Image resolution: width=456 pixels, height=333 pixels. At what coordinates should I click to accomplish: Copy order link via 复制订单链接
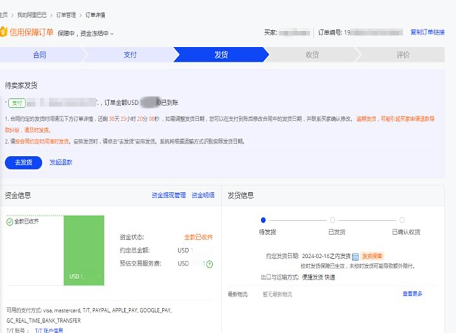coord(427,32)
